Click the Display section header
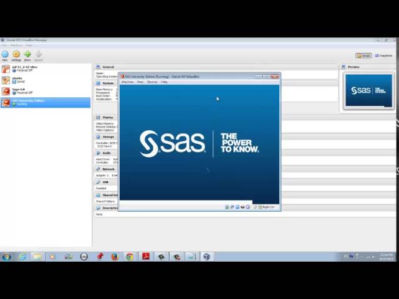The image size is (399, 299). tap(107, 118)
